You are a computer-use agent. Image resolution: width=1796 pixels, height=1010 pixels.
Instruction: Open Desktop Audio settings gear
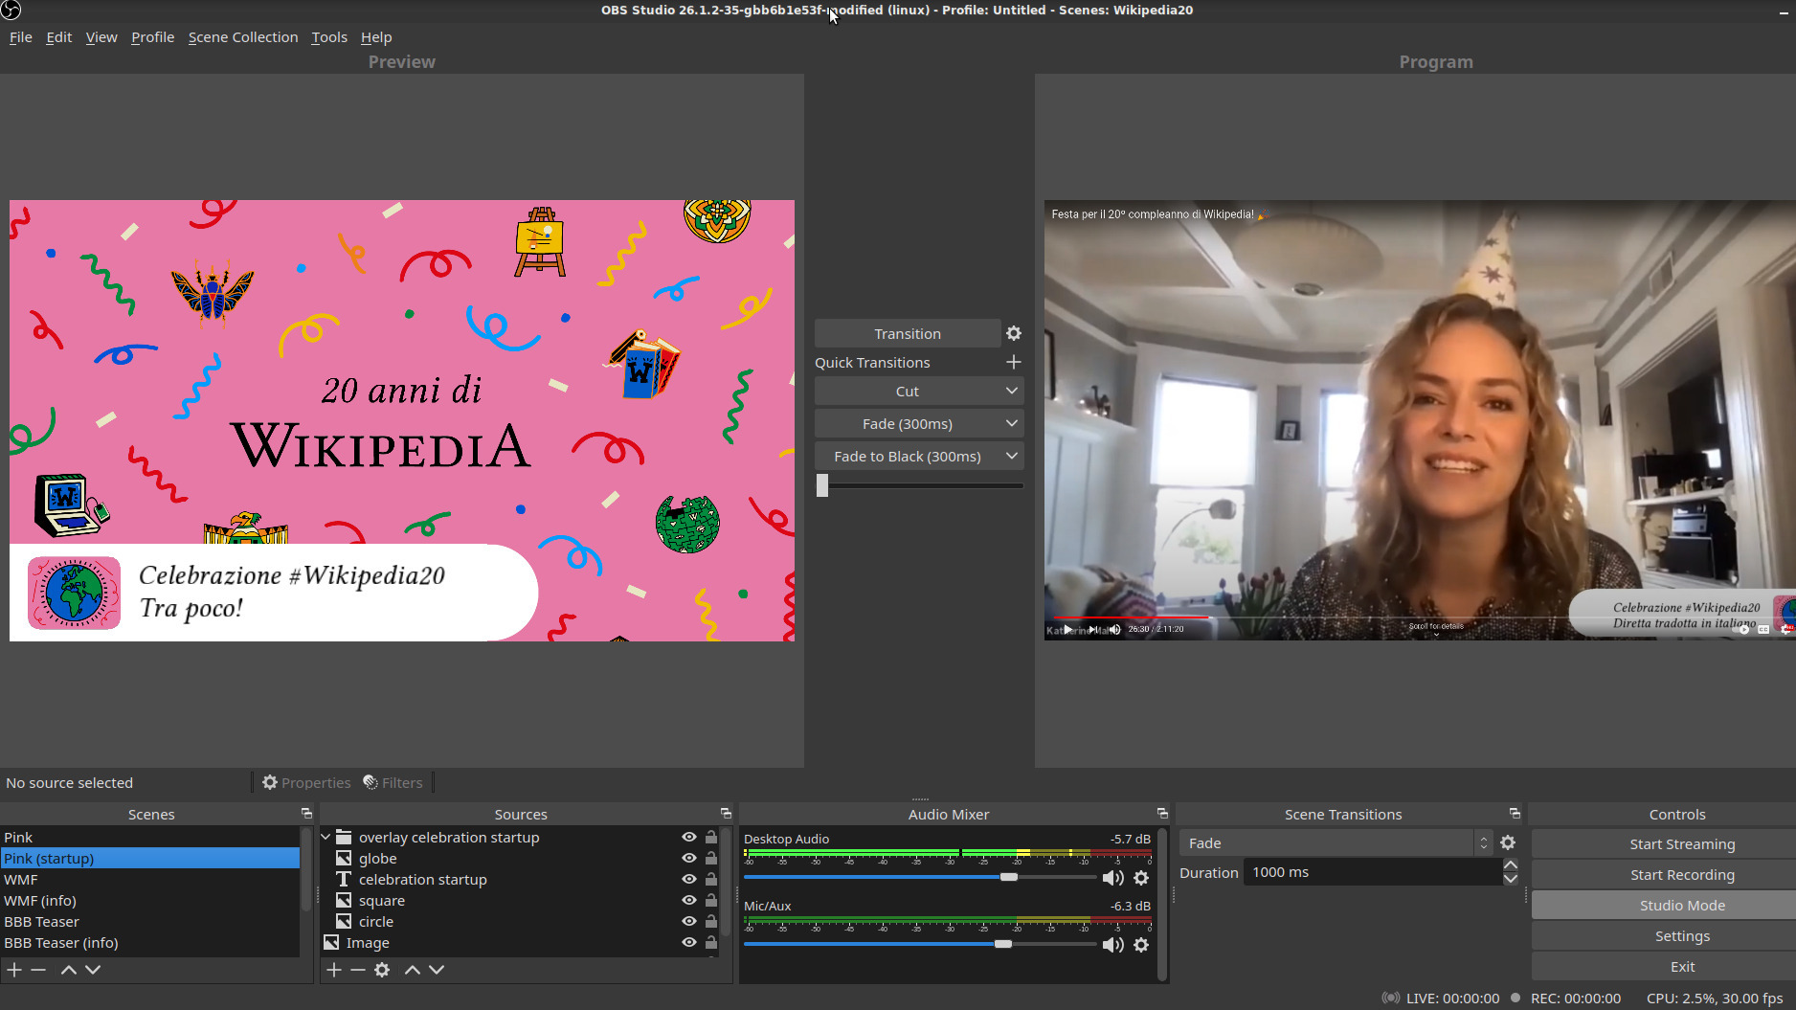click(1141, 878)
